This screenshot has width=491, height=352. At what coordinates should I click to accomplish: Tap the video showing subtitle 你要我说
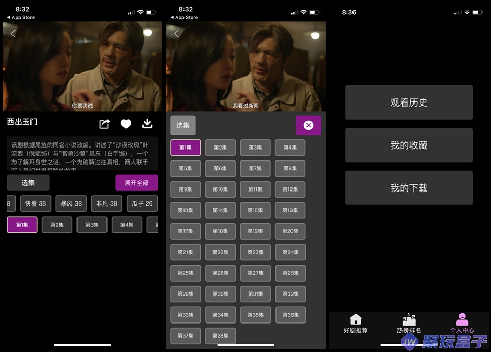pyautogui.click(x=82, y=66)
